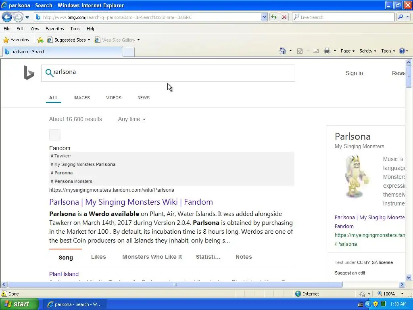Click the Home icon in command bar
Screen dimensions: 413x310
point(283,51)
